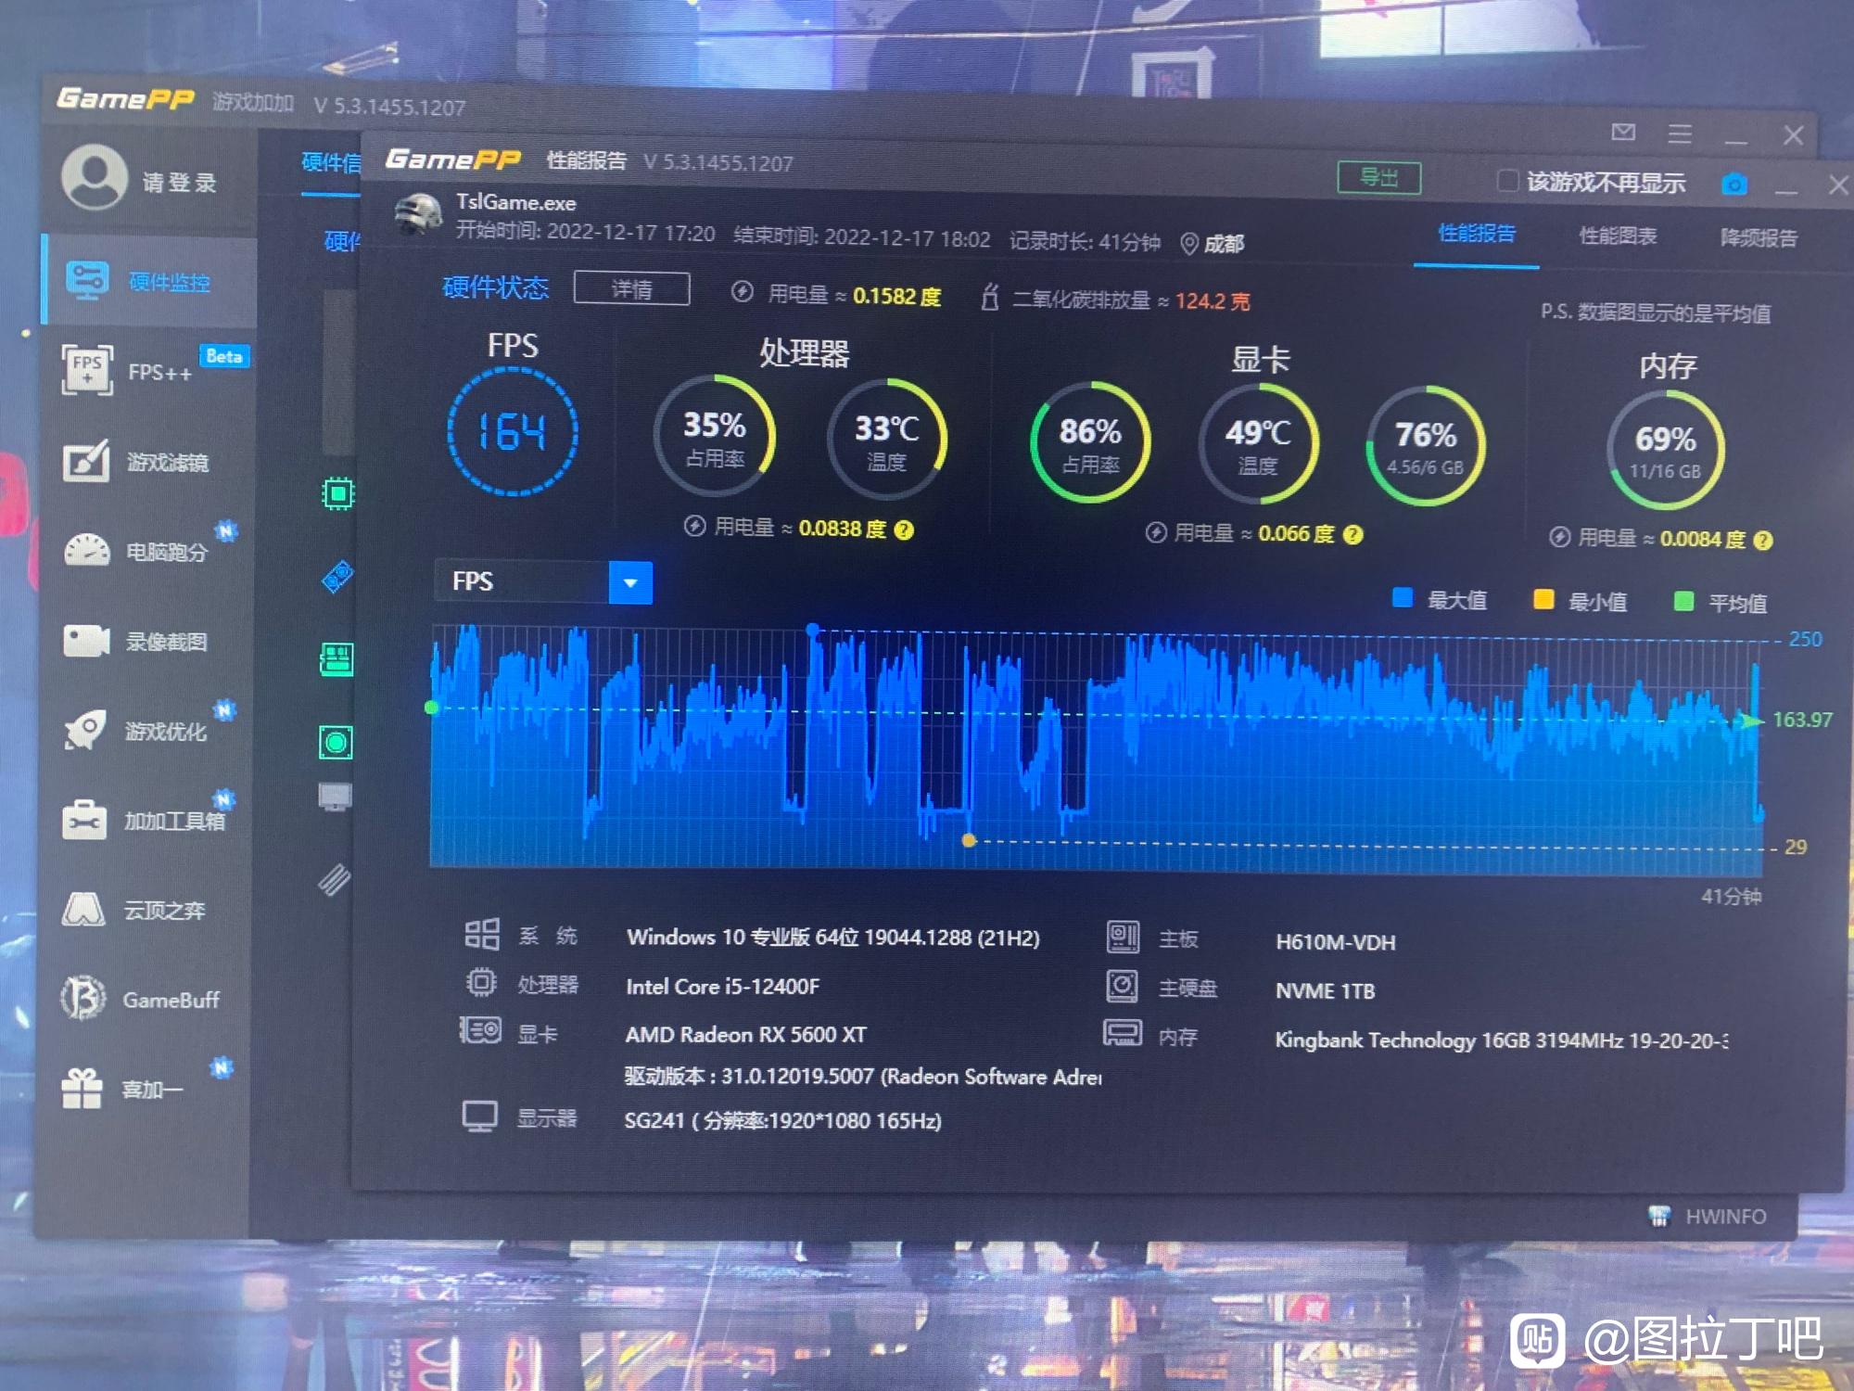Viewport: 1854px width, 1391px height.
Task: Open FPS++ Beta in the sidebar
Action: pyautogui.click(x=150, y=371)
